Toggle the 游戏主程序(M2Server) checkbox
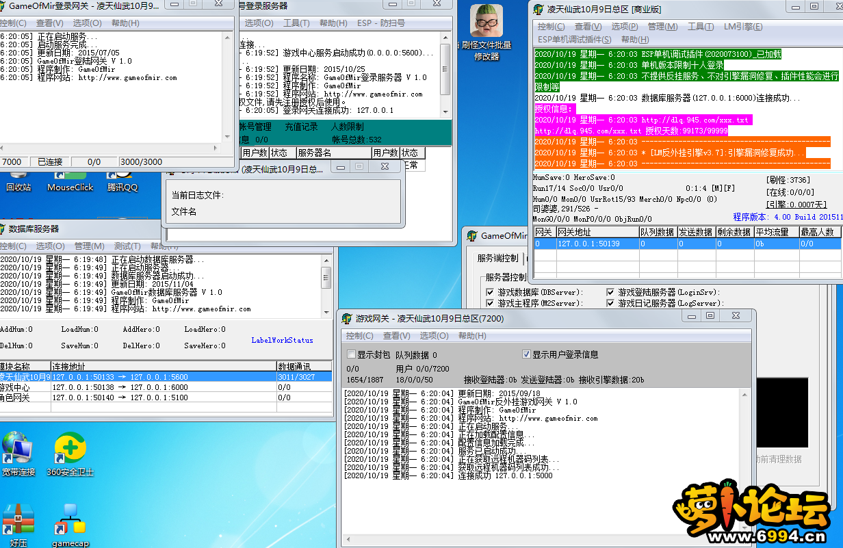843x548 pixels. click(490, 303)
